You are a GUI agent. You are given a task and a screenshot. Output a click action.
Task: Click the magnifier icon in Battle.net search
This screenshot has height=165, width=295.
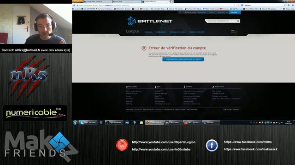coord(238,21)
